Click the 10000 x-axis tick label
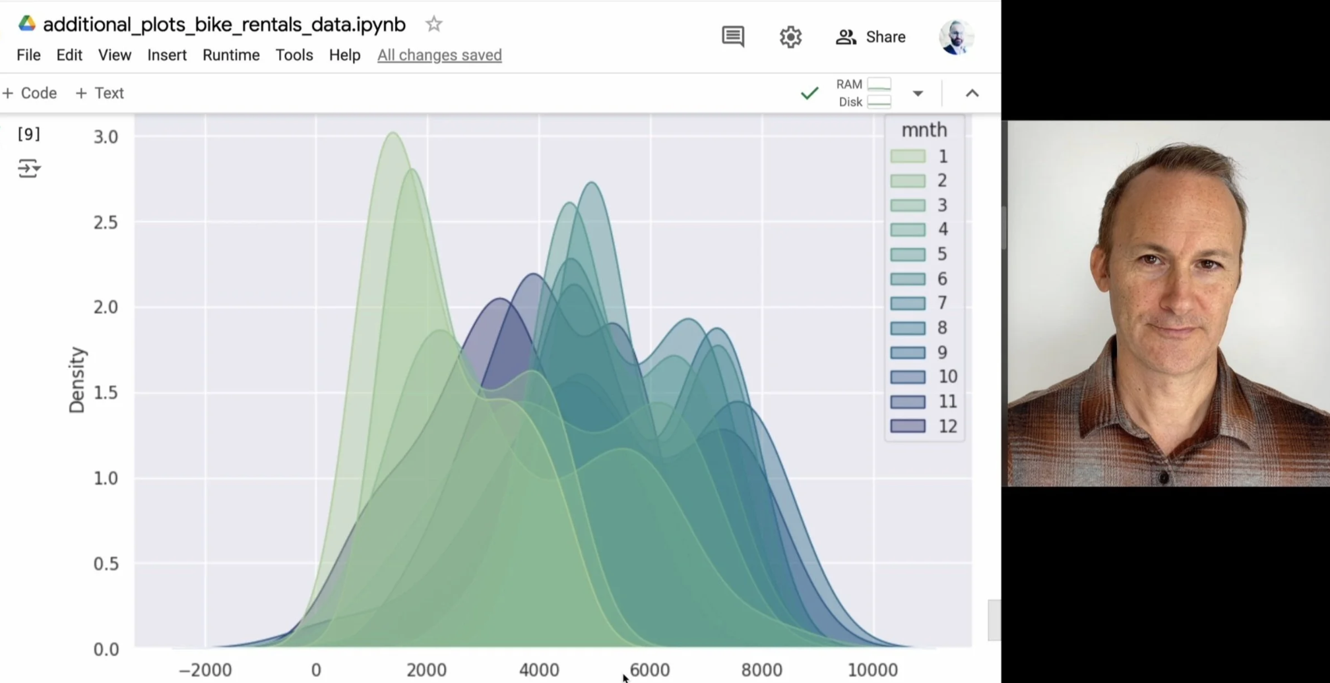This screenshot has height=683, width=1330. pyautogui.click(x=872, y=670)
